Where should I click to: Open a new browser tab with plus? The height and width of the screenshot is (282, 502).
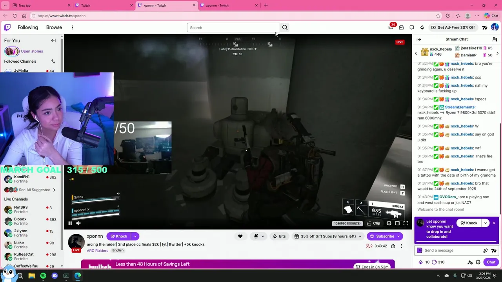(266, 5)
